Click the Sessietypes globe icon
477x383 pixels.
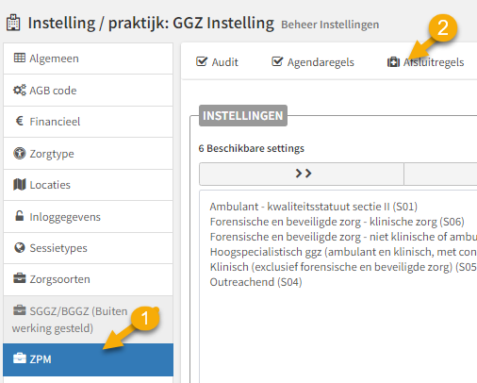20,248
